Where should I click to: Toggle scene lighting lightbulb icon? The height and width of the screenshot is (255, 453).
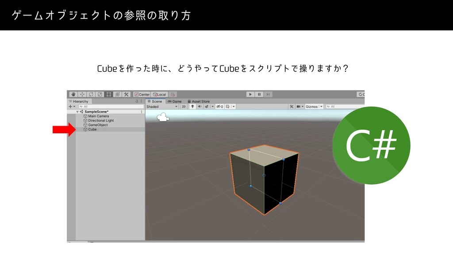[x=192, y=107]
